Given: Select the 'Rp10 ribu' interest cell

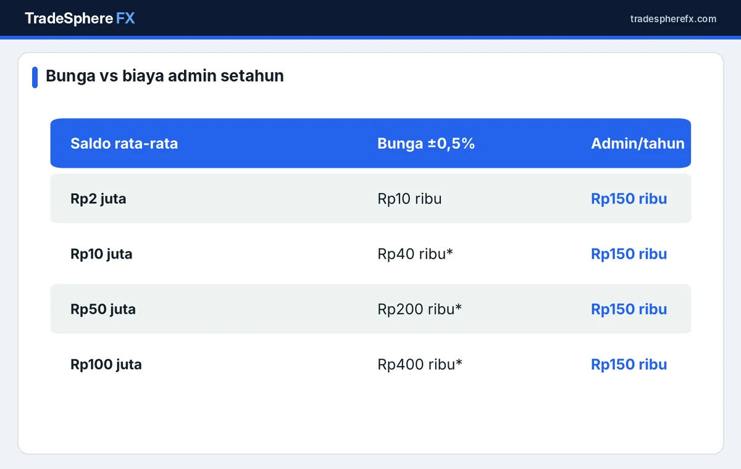Looking at the screenshot, I should pos(409,199).
